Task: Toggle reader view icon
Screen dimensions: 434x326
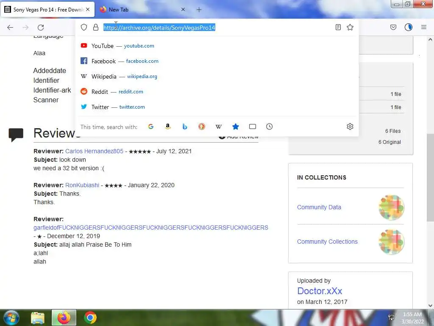Action: [x=338, y=27]
